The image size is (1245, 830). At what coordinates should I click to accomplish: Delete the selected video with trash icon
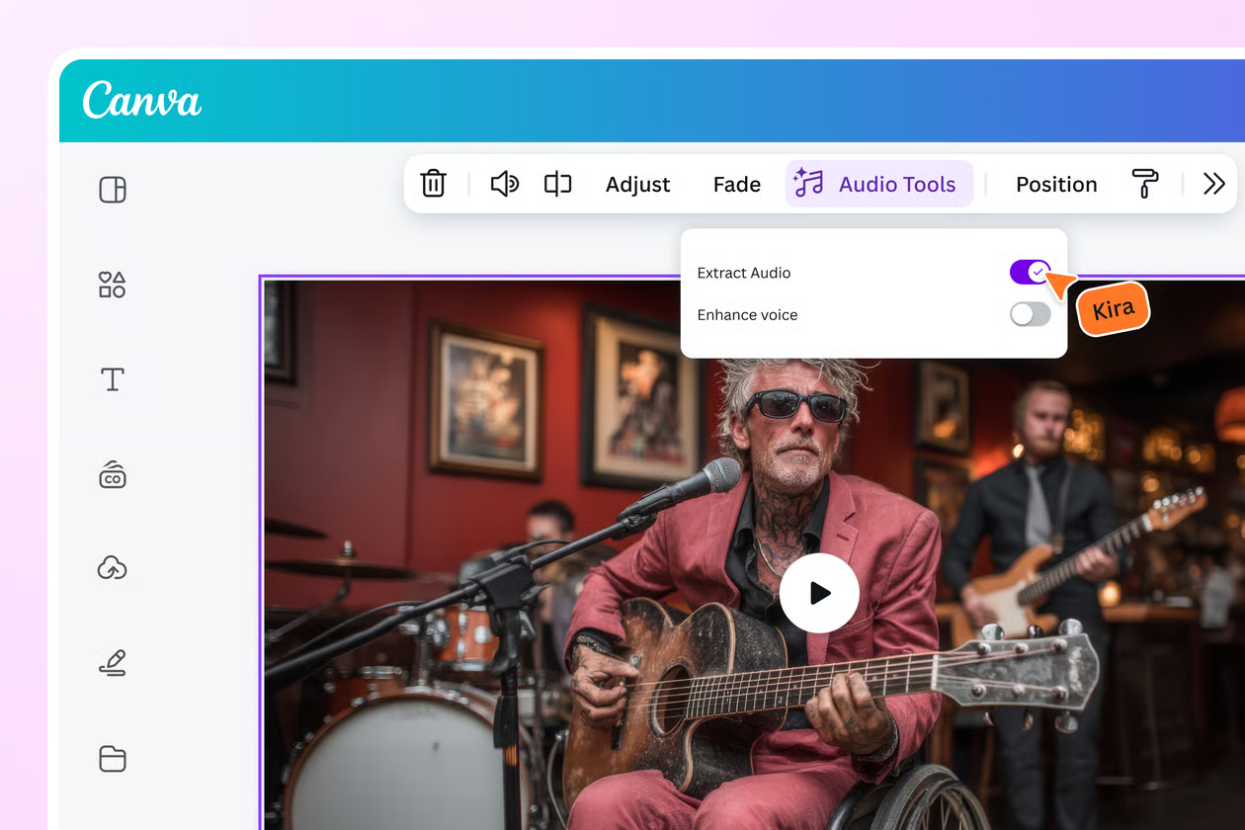[x=433, y=184]
